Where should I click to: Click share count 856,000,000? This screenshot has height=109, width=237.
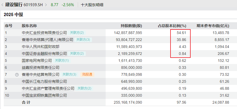(131, 68)
